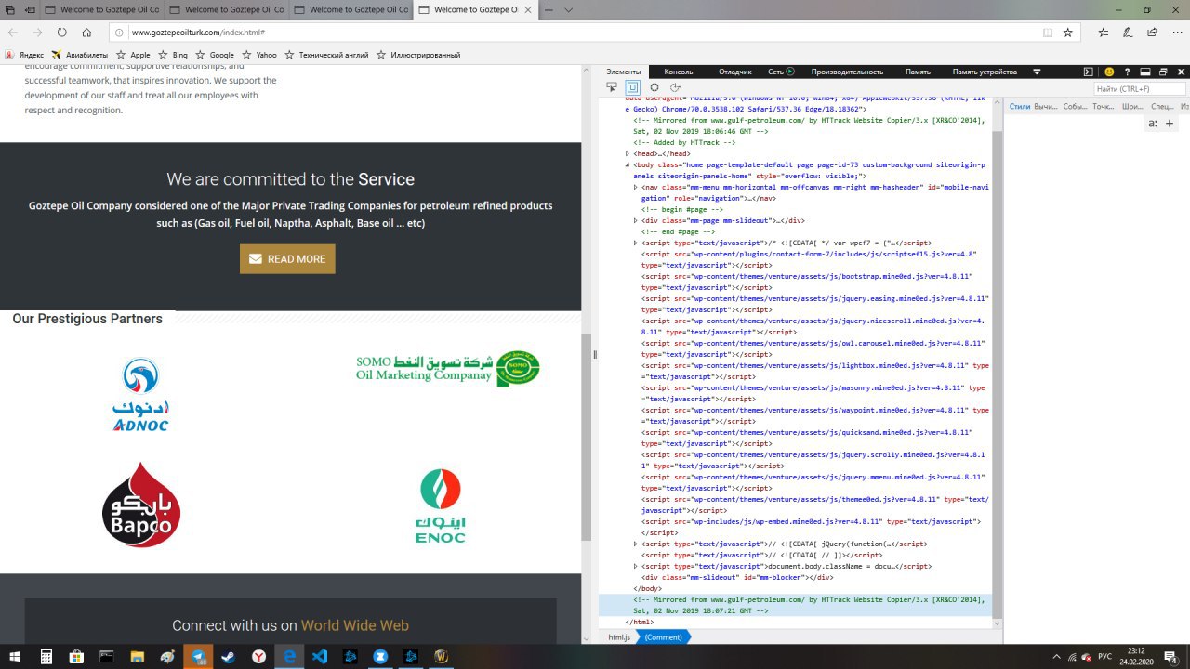Click the add notes pen icon
This screenshot has height=669, width=1190.
pyautogui.click(x=1127, y=32)
